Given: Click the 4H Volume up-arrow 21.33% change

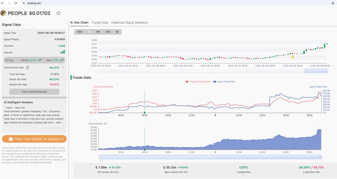Looking at the screenshot, I should [115, 167].
